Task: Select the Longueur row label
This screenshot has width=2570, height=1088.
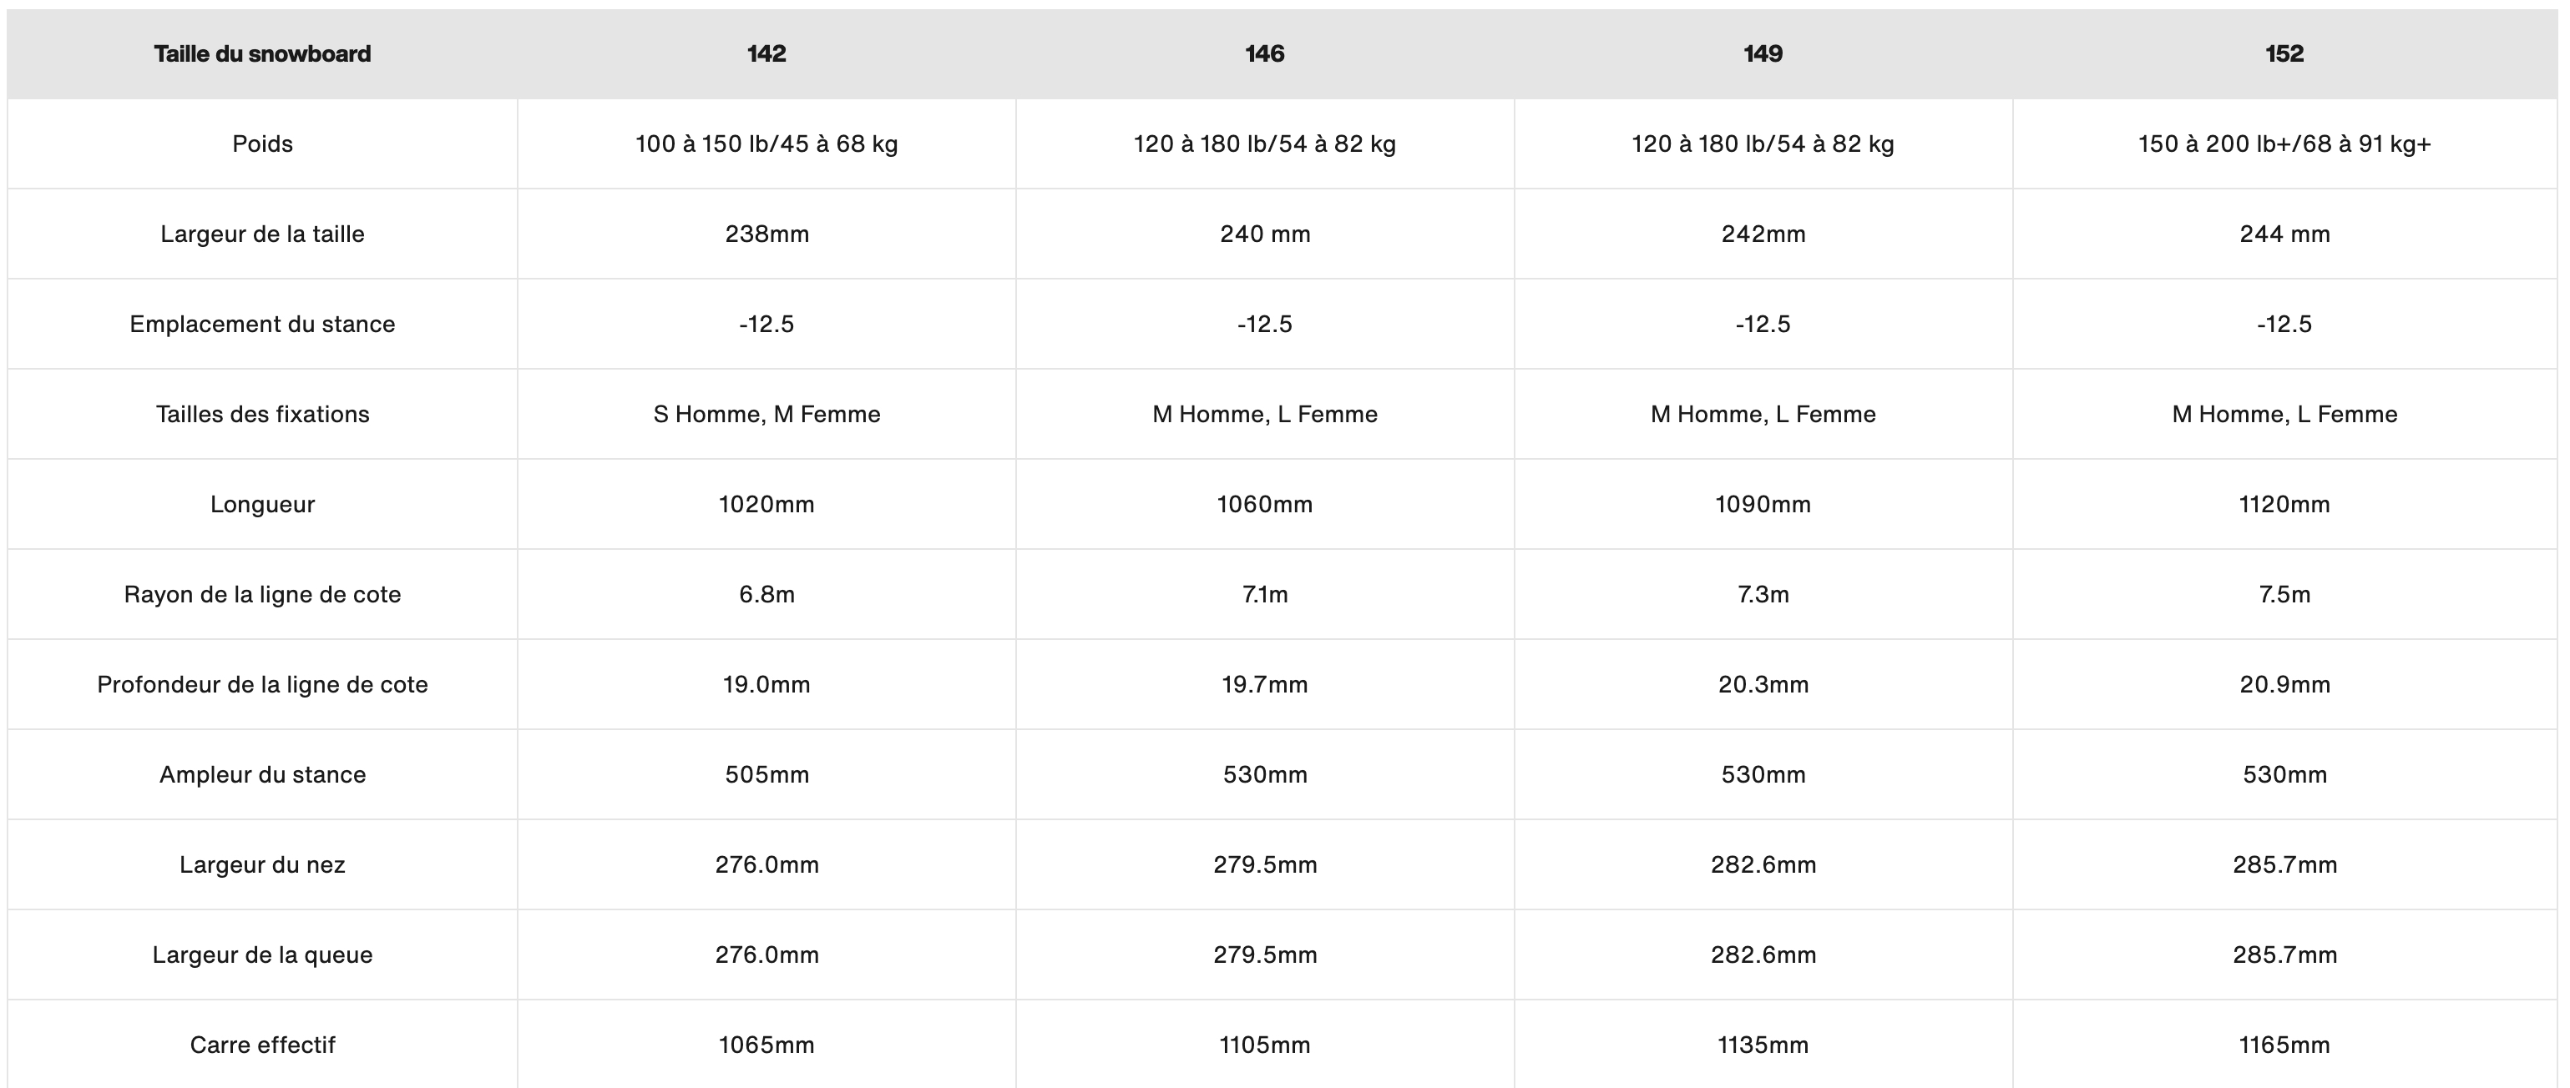Action: click(262, 505)
